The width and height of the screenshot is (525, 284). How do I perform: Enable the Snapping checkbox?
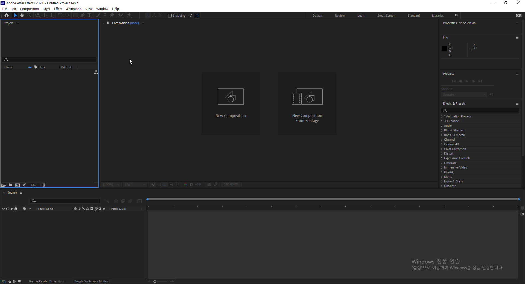[170, 16]
